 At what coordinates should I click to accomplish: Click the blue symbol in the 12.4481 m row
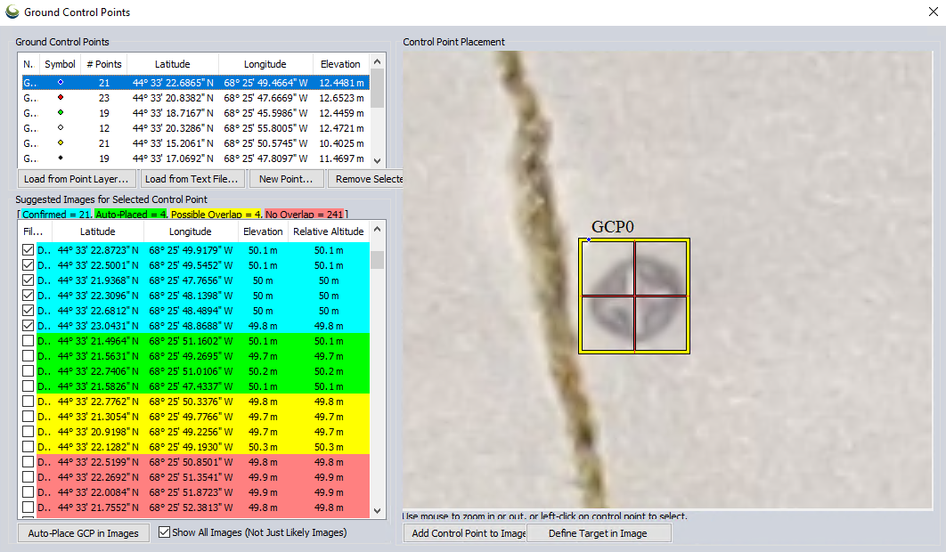tap(61, 82)
